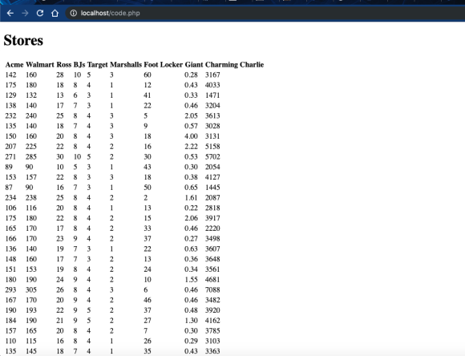Image resolution: width=465 pixels, height=356 pixels.
Task: Go to the home page icon
Action: [x=55, y=13]
